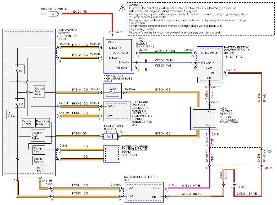Click the Positive Pack Relay box

click(x=39, y=91)
